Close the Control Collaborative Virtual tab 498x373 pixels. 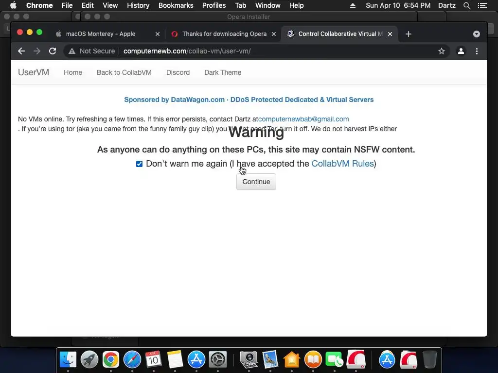[390, 34]
